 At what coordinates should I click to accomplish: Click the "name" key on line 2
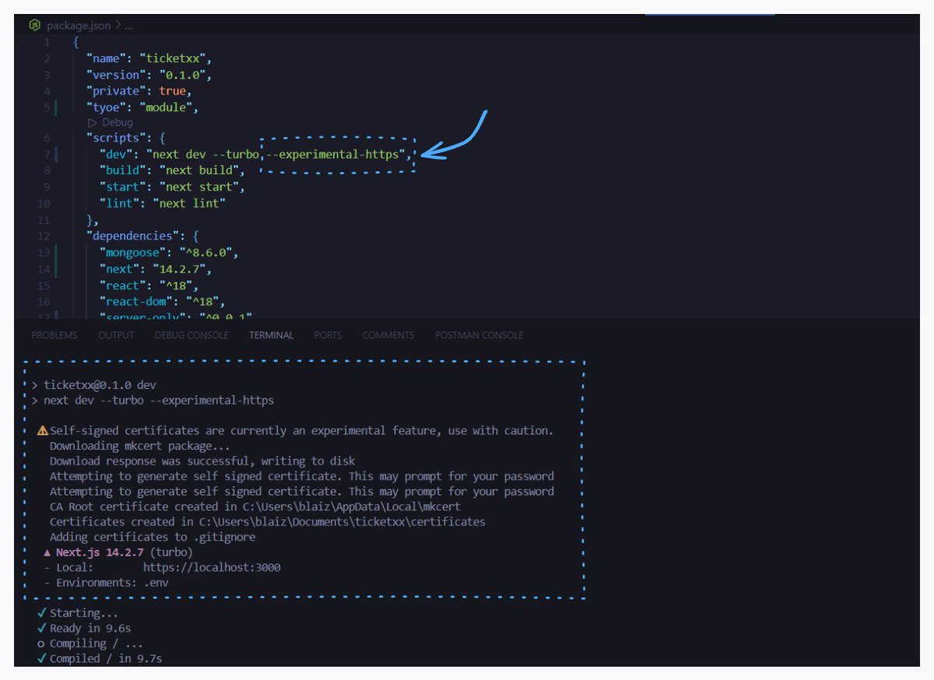pos(107,59)
